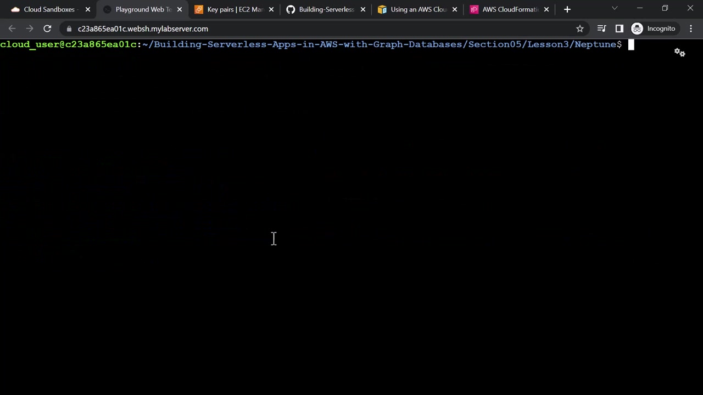703x395 pixels.
Task: Bookmark this page with the star
Action: tap(579, 29)
